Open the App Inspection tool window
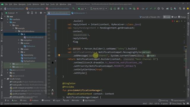The width and height of the screenshot is (190, 107). [89, 100]
